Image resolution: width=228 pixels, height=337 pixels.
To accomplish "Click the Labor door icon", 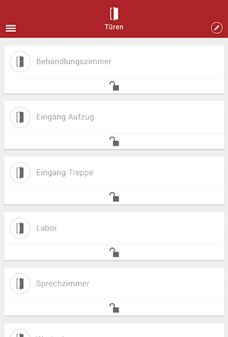I will coord(20,228).
